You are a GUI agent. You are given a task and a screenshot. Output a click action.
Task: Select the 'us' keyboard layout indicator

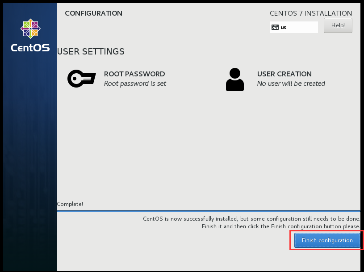pyautogui.click(x=294, y=27)
